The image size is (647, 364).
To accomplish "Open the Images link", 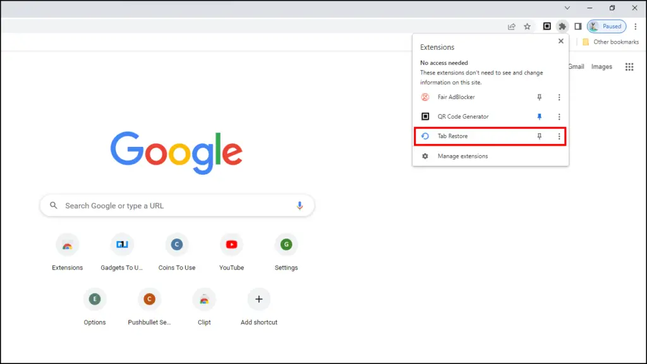I will click(x=602, y=67).
